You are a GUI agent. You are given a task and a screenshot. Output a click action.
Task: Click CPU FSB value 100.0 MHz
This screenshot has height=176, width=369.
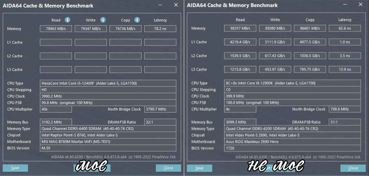pos(293,103)
